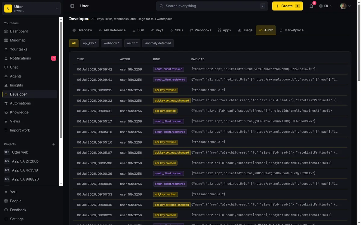361x225 pixels.
Task: Toggle the sidebar panel icon
Action: (x=72, y=6)
